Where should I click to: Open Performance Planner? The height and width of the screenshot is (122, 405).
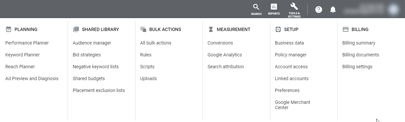(27, 43)
